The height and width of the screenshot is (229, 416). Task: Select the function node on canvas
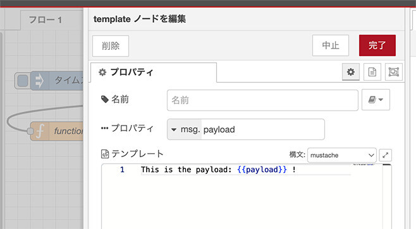[x=57, y=131]
